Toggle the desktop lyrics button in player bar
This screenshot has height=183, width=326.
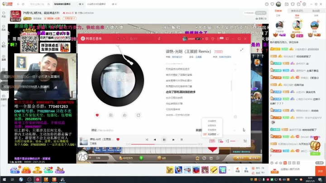pos(182,140)
